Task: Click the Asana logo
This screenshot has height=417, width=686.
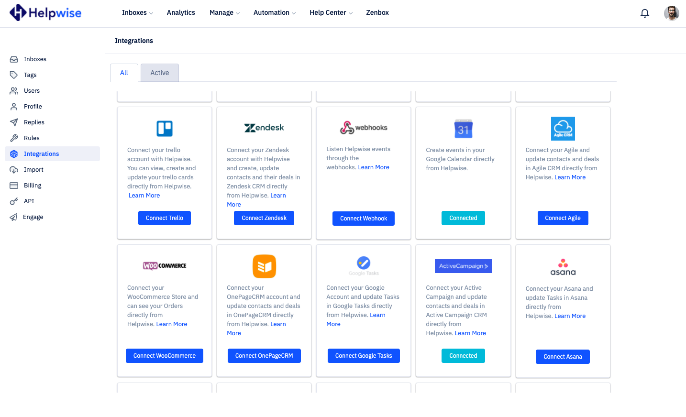Action: [x=563, y=267]
